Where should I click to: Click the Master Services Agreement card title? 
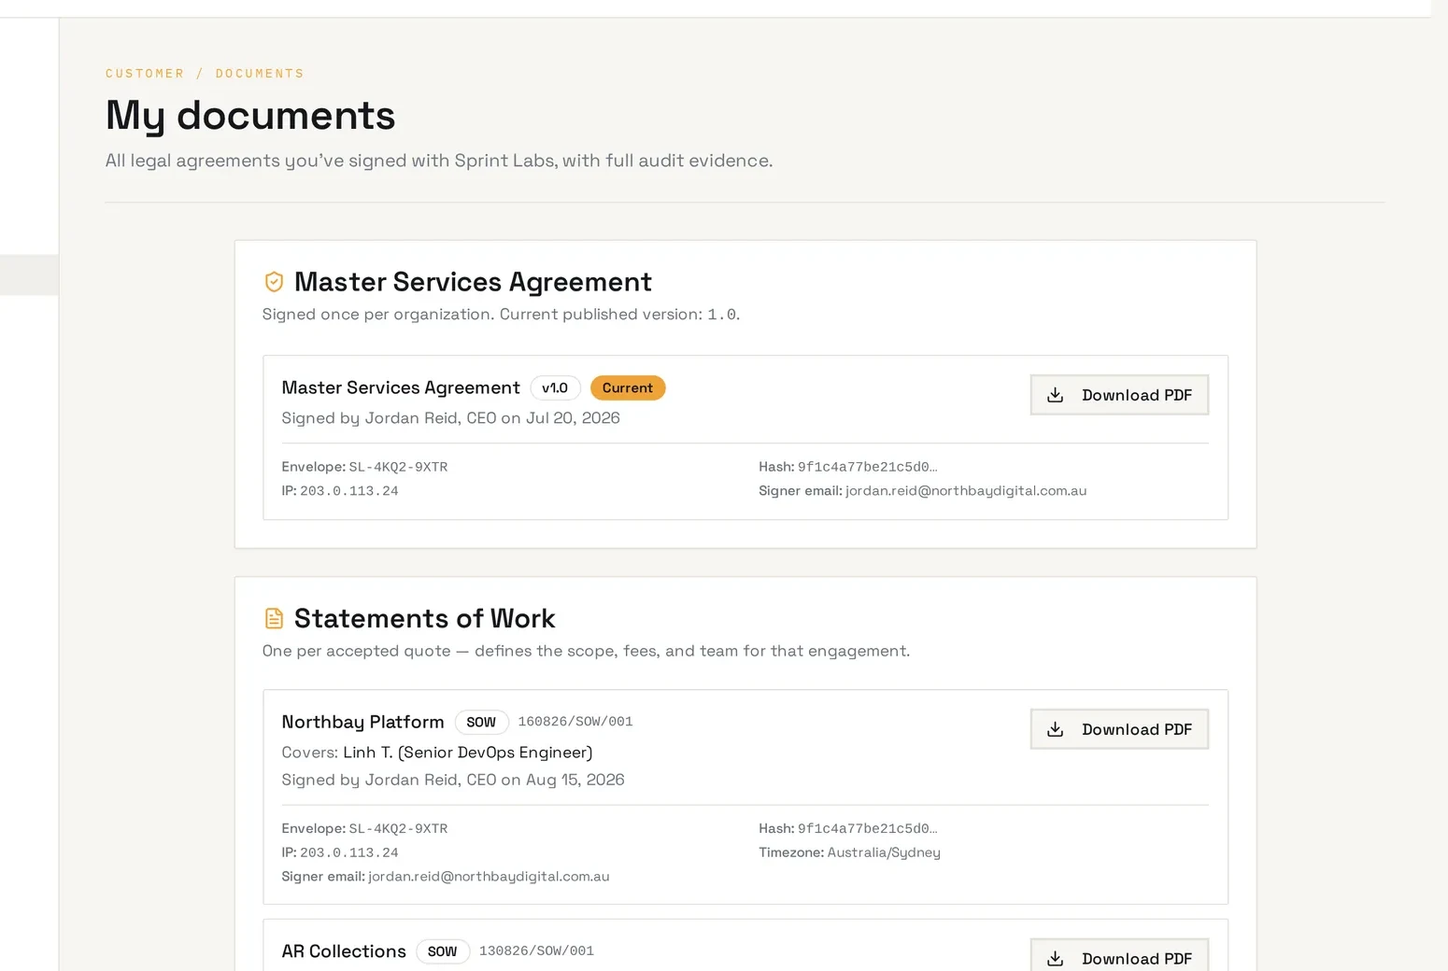point(401,387)
